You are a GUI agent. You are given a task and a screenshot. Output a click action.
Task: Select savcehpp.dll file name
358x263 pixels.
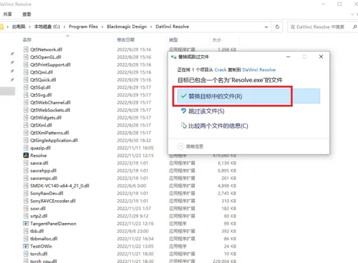coord(43,170)
